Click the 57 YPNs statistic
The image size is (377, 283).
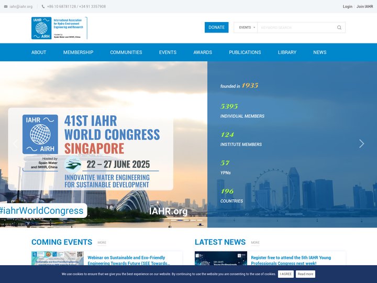pos(226,168)
